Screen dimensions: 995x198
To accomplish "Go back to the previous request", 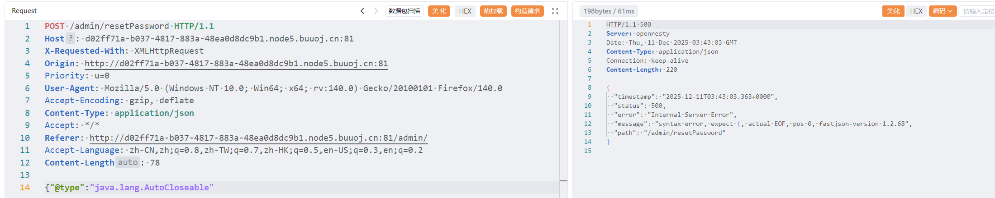I will 362,11.
